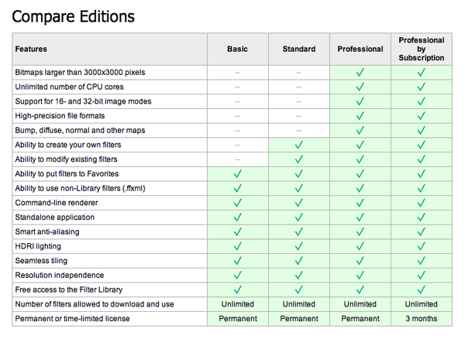The height and width of the screenshot is (349, 465).
Task: Click the 3 months license cell
Action: (x=422, y=318)
